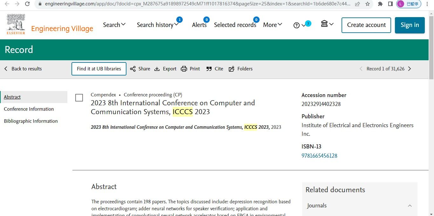Open Selected records
This screenshot has height=216, width=434.
[235, 25]
